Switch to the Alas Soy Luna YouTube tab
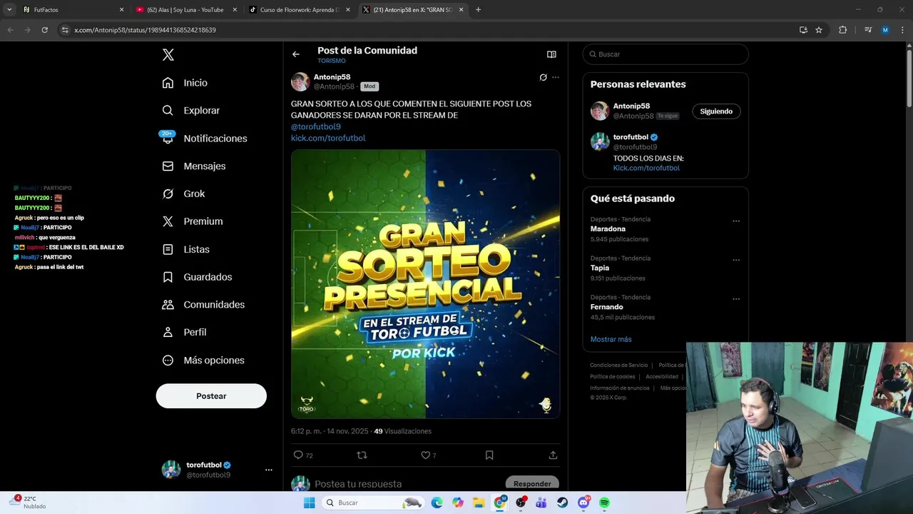This screenshot has height=514, width=913. pyautogui.click(x=185, y=10)
